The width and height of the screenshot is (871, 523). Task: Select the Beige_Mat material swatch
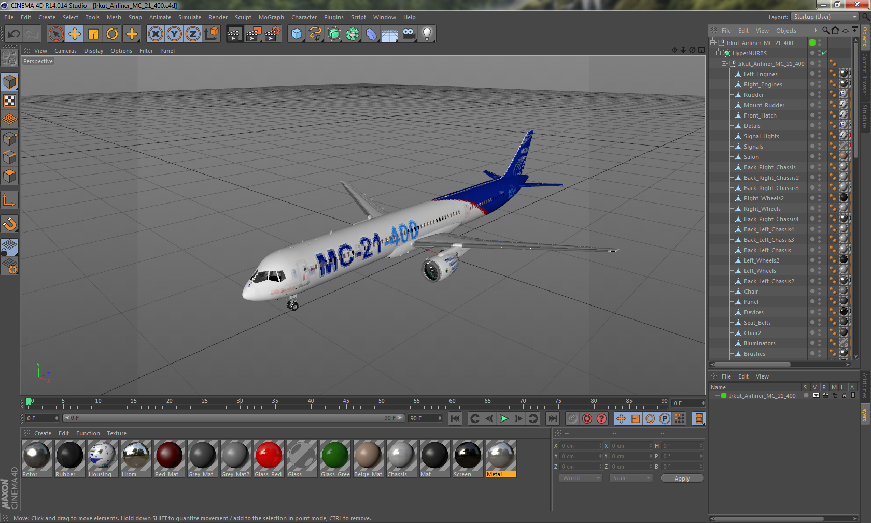click(369, 459)
